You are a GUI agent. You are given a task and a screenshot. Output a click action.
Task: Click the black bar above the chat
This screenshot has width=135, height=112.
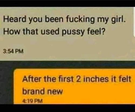tap(67, 3)
